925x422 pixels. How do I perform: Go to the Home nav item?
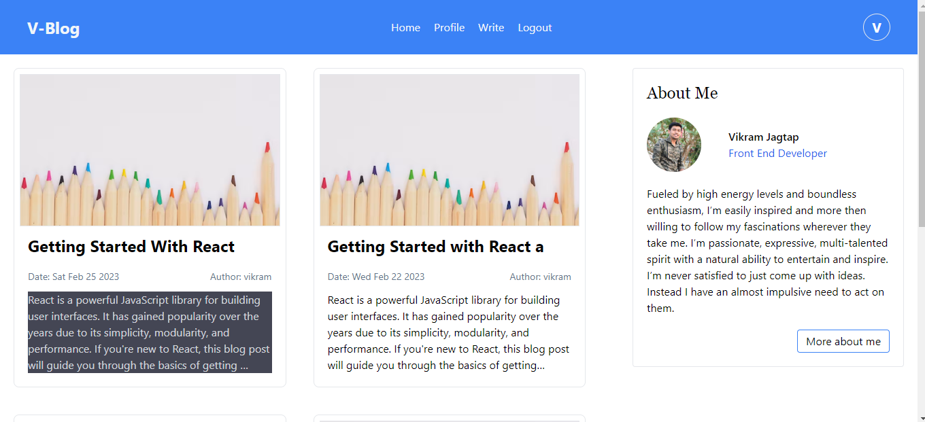pyautogui.click(x=405, y=28)
